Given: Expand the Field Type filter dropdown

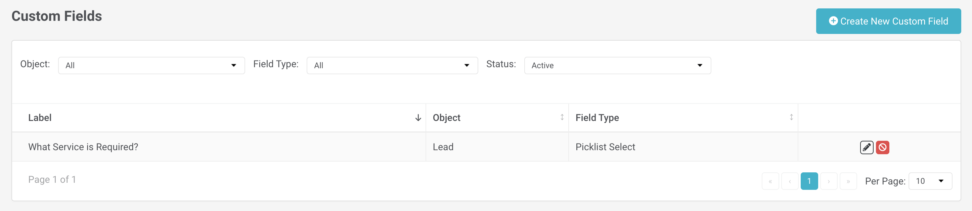Looking at the screenshot, I should tap(392, 66).
